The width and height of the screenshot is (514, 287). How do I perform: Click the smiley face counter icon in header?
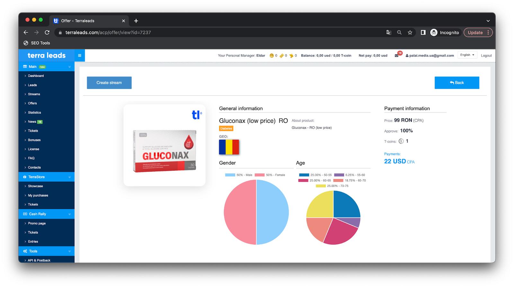click(x=271, y=55)
